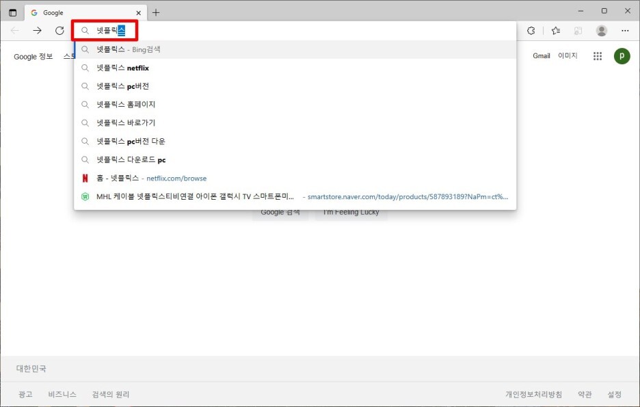Select the 넷플릭스 pc버전 다운 suggestion
640x407 pixels.
[295, 141]
